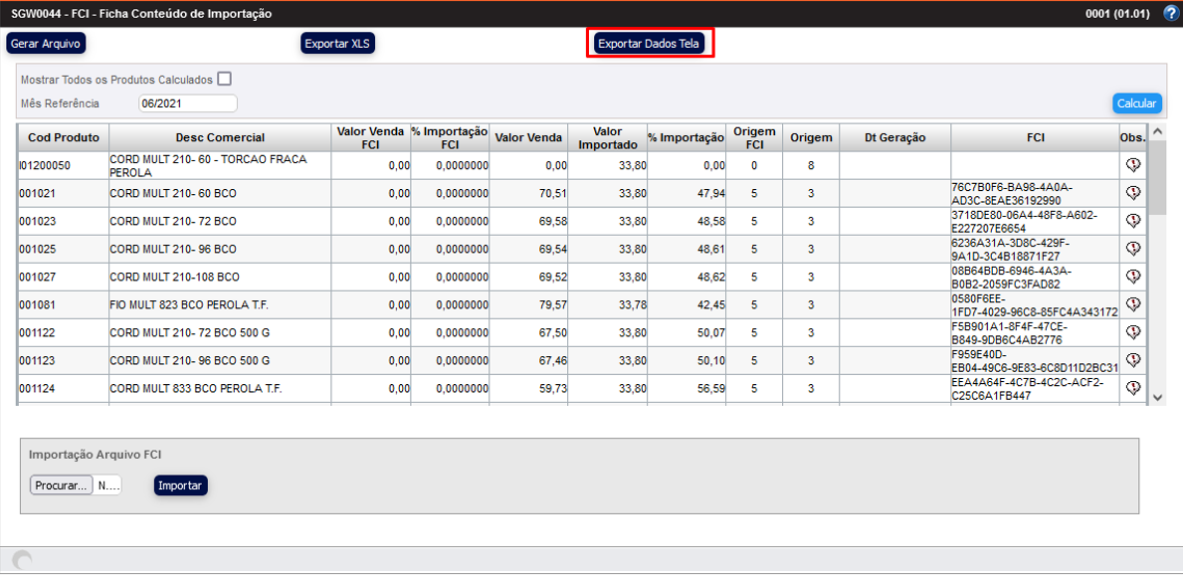Click the Mês Referência input field
The height and width of the screenshot is (575, 1183).
pyautogui.click(x=187, y=103)
